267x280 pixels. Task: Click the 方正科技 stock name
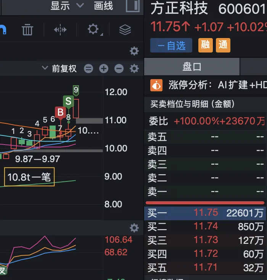click(x=179, y=8)
